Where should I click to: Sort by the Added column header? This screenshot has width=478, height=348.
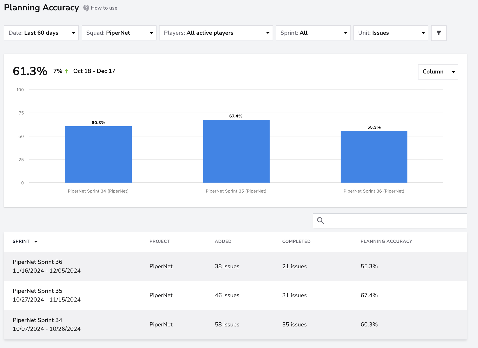(223, 241)
